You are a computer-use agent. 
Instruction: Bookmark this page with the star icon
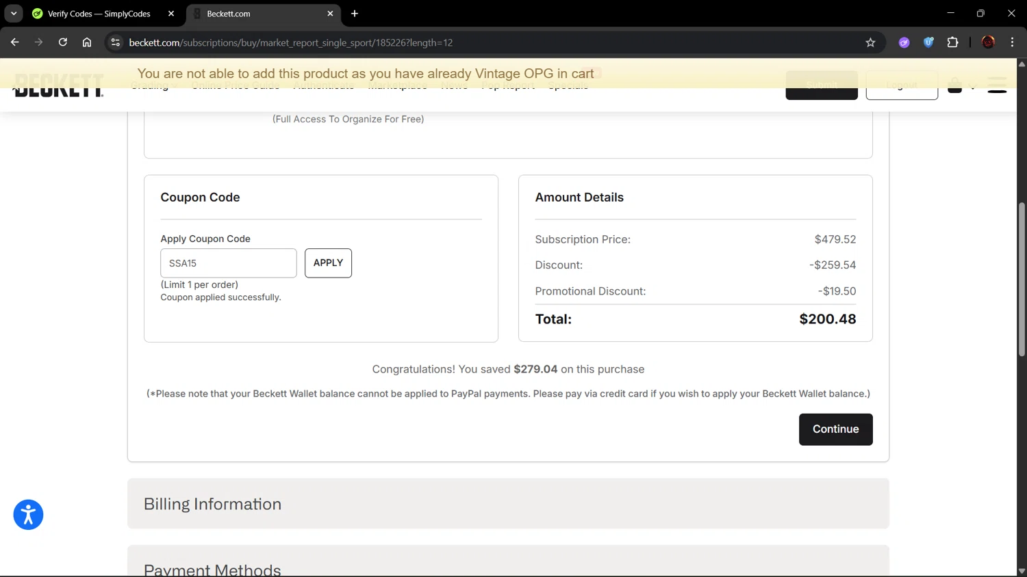point(870,42)
